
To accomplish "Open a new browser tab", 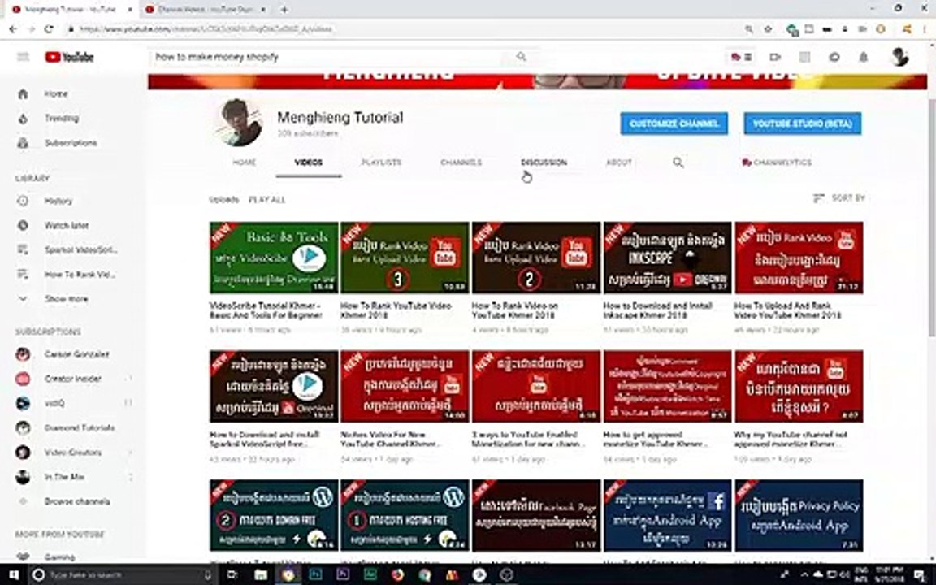I will point(284,10).
